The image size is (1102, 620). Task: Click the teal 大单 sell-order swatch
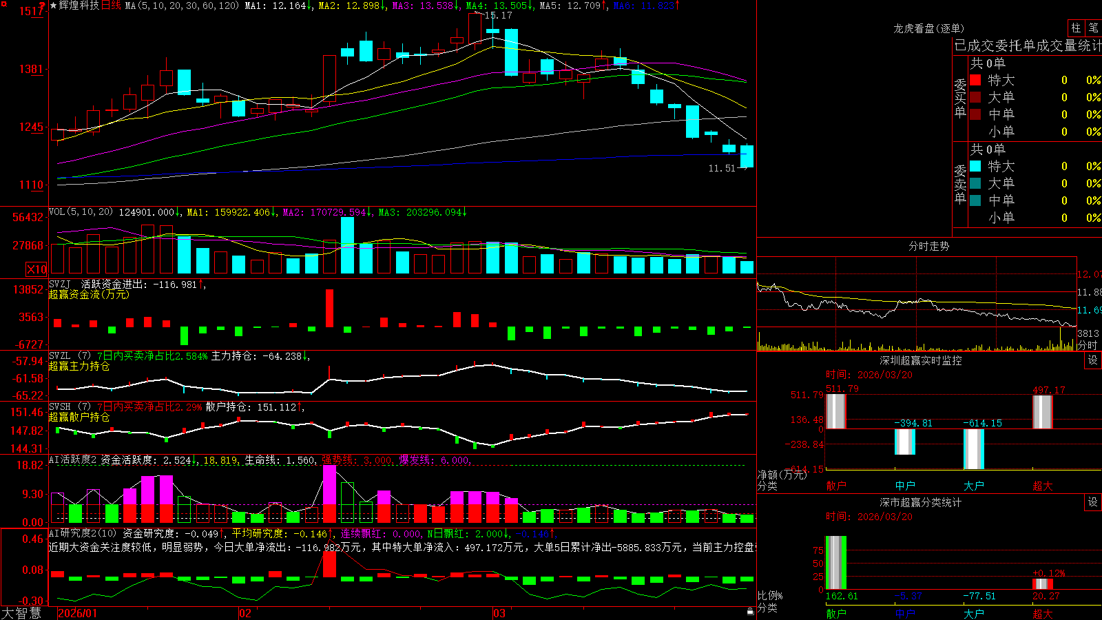pyautogui.click(x=975, y=183)
